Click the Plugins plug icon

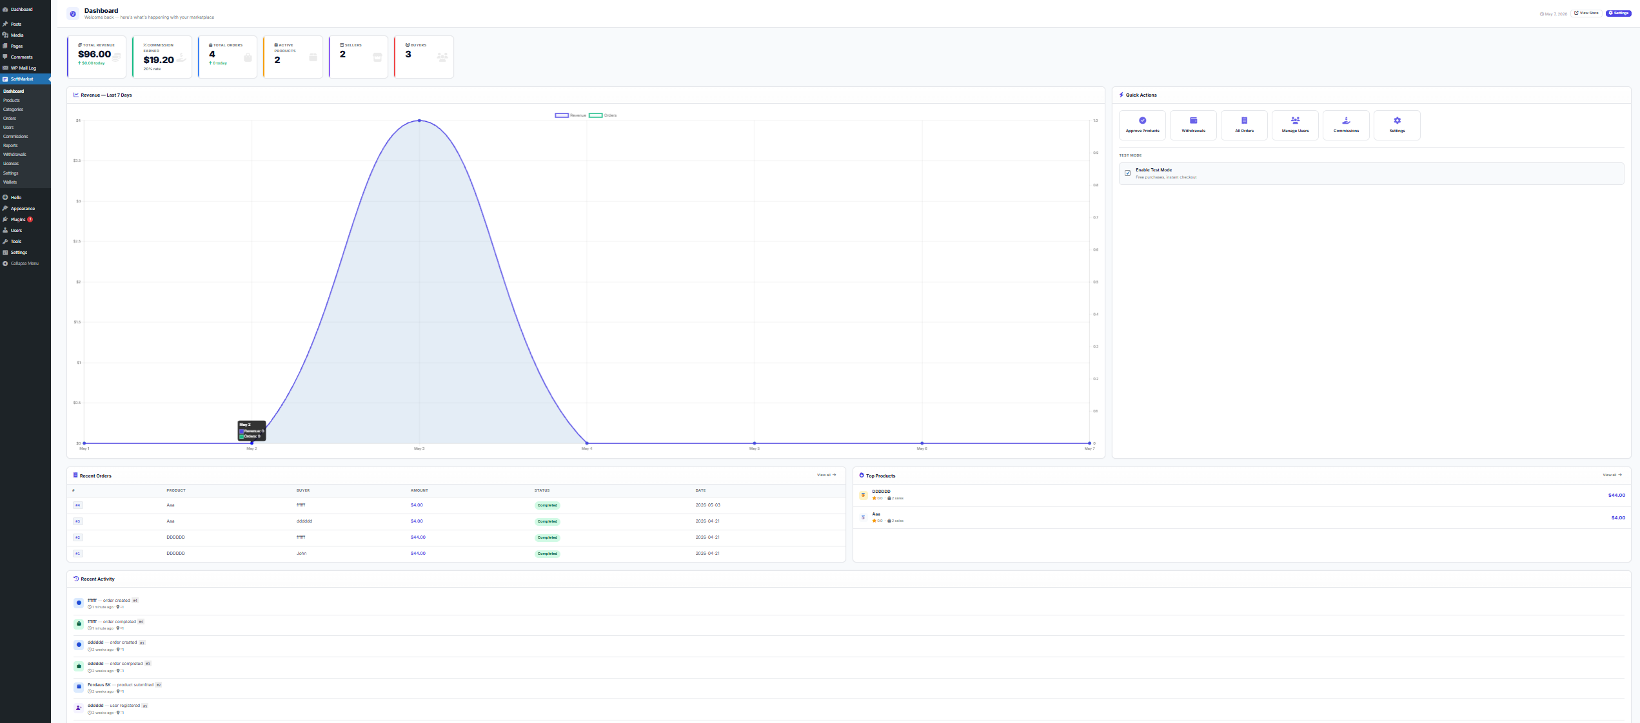(5, 219)
